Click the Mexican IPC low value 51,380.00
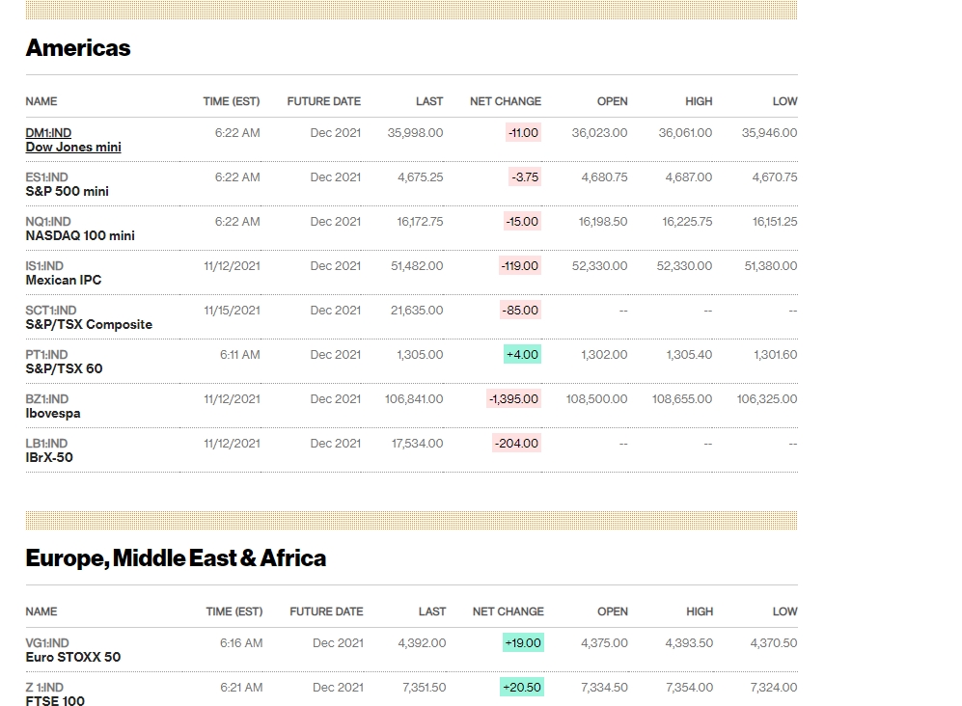This screenshot has height=706, width=962. point(771,266)
